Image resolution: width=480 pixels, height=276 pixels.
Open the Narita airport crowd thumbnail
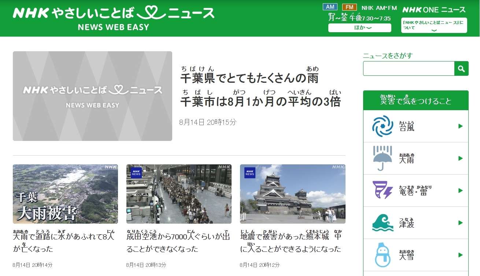coord(179,194)
